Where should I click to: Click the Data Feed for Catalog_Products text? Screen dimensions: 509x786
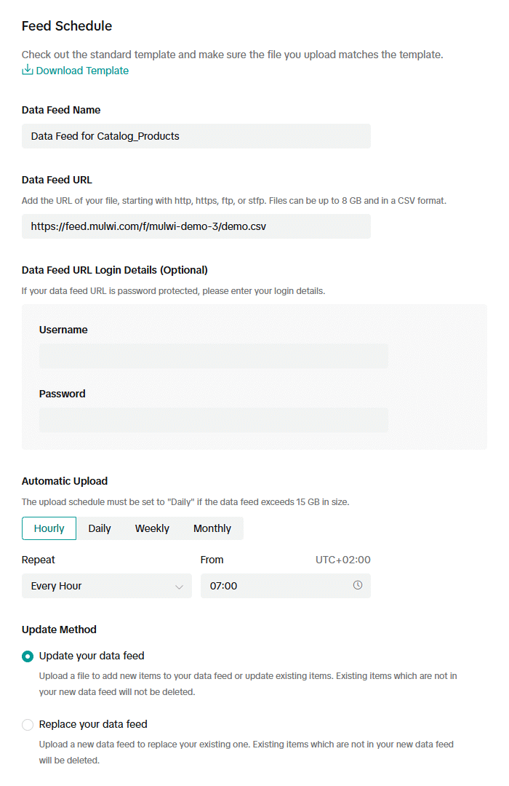104,136
